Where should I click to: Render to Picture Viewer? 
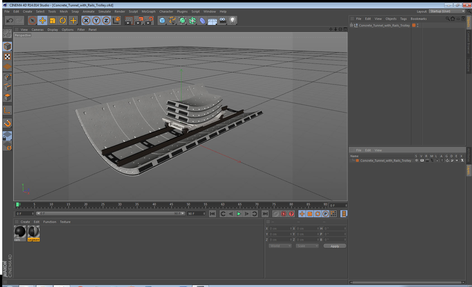pyautogui.click(x=139, y=20)
